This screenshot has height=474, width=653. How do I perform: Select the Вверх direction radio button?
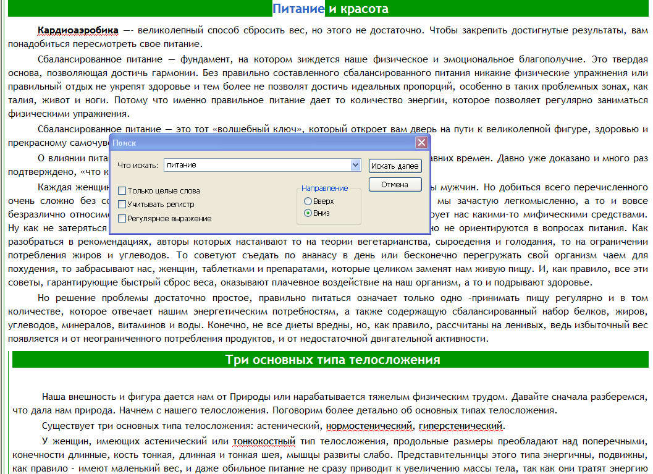pyautogui.click(x=308, y=201)
